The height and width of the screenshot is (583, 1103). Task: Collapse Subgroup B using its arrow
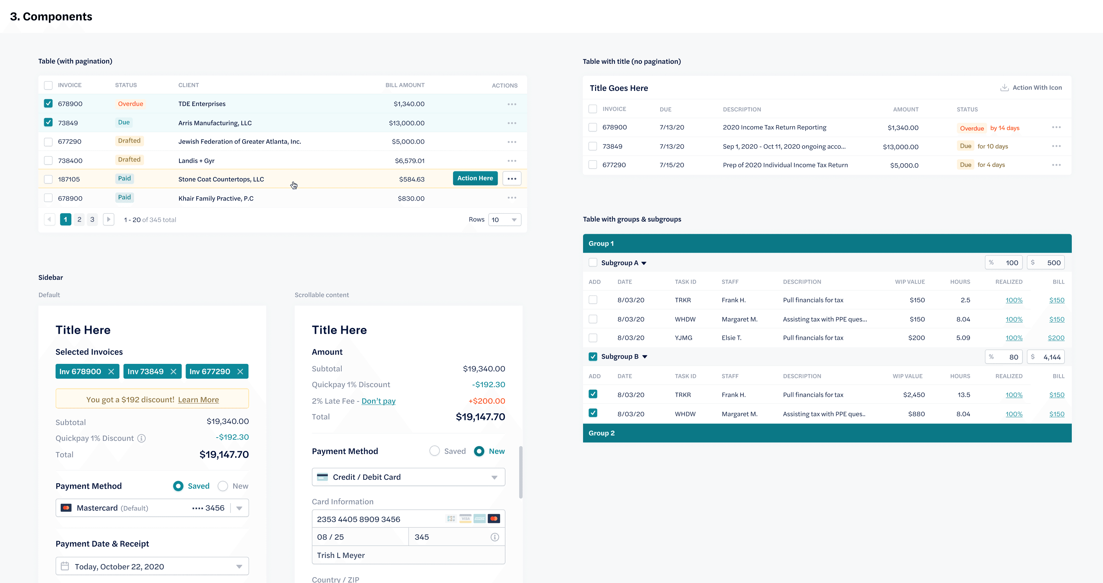(645, 357)
